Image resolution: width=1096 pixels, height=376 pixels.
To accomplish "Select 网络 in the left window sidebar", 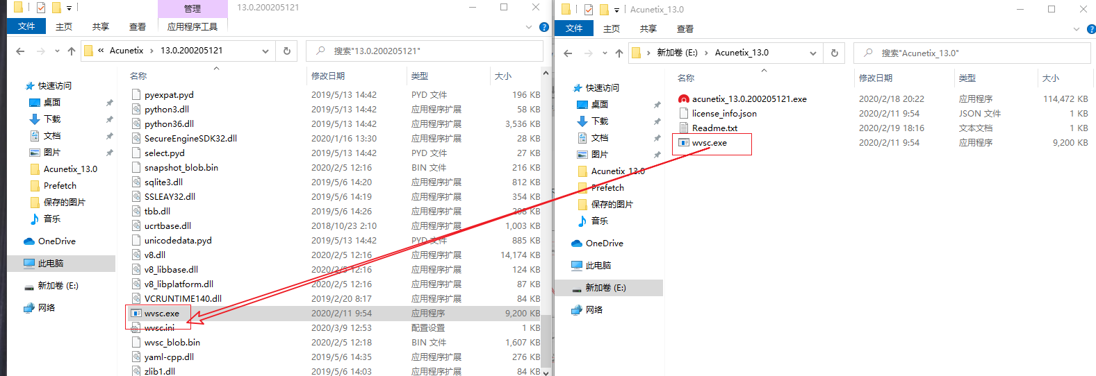I will click(x=46, y=308).
